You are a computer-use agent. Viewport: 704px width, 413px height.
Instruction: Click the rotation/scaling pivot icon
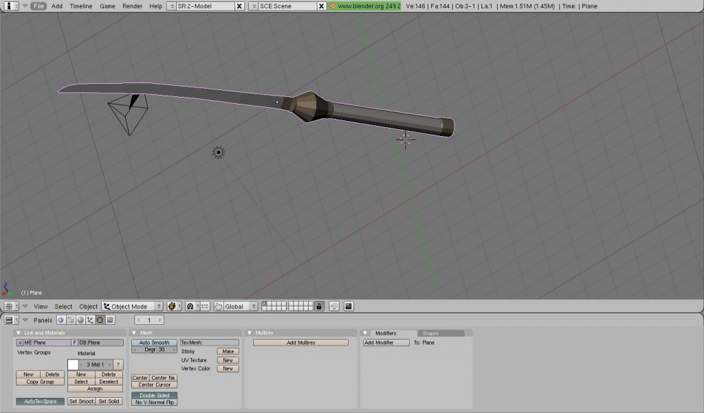point(190,306)
